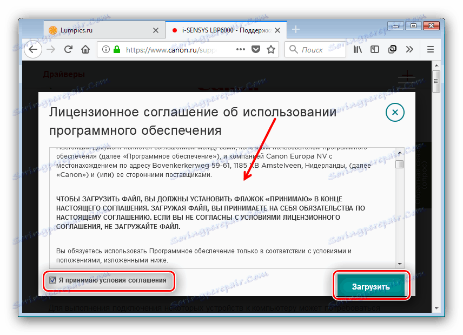
Task: Click the swirl extension icon in toolbar
Action: pyautogui.click(x=392, y=49)
